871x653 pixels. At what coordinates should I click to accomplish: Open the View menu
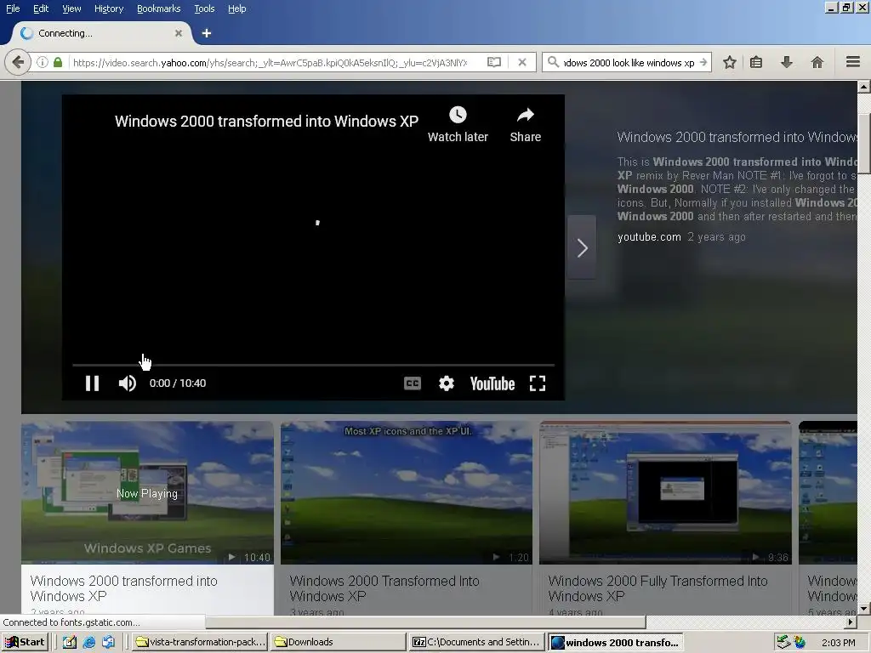point(71,9)
